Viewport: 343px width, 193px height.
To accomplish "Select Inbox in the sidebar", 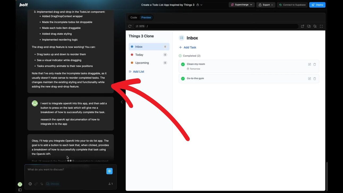I will [149, 47].
